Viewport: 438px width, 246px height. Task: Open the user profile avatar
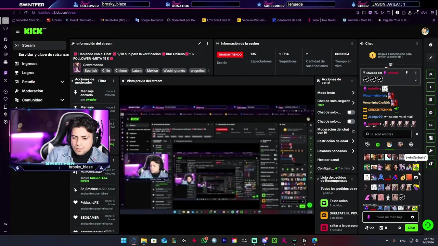tap(425, 31)
